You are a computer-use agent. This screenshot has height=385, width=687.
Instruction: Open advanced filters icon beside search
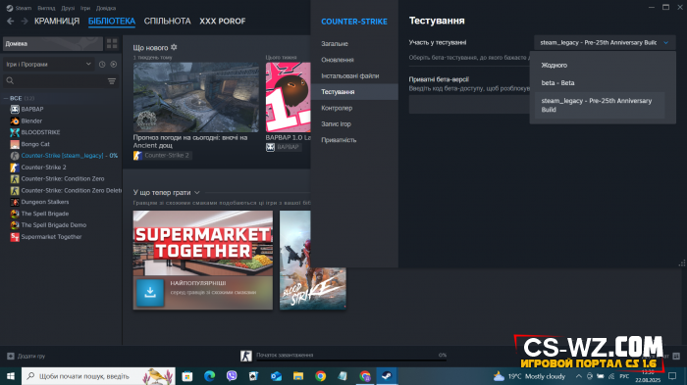(112, 81)
